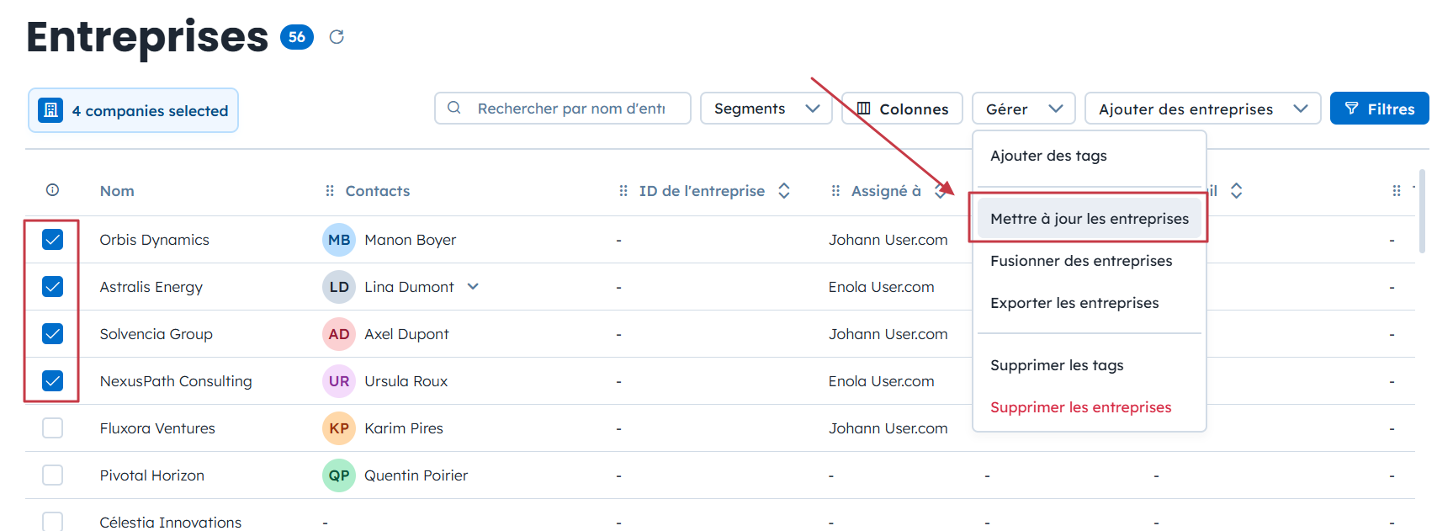Click the refresh icon beside Entreprises title

[x=337, y=37]
